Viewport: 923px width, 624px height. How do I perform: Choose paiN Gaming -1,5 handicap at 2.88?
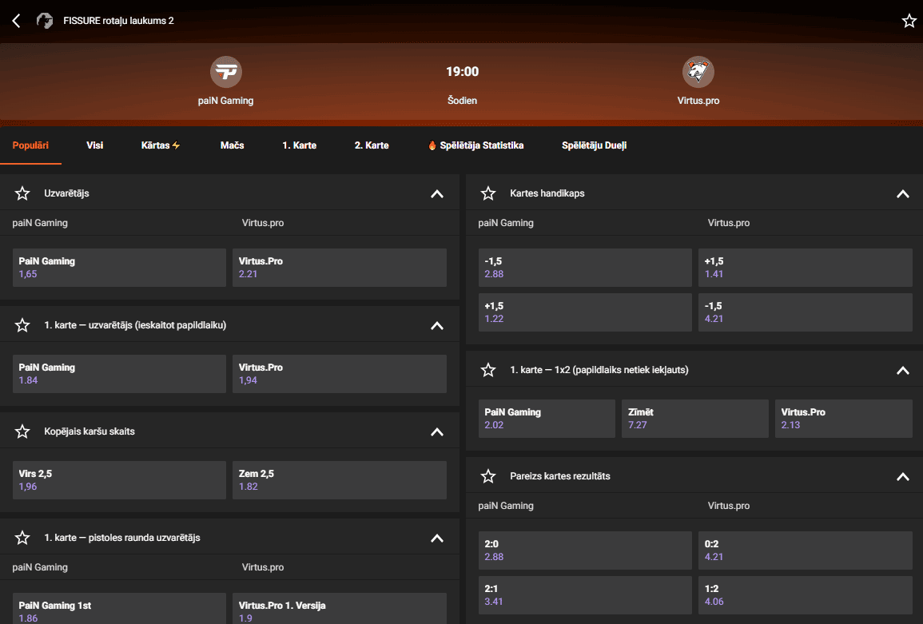coord(585,268)
